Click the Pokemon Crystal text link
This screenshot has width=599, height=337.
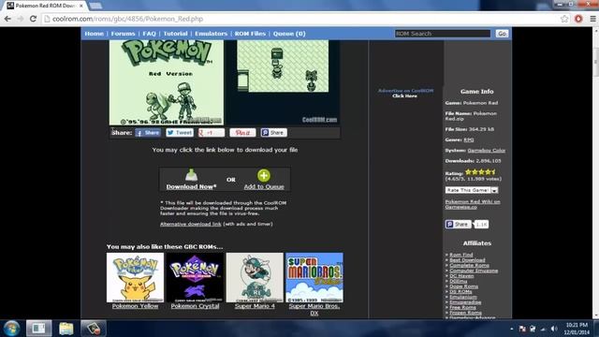[x=195, y=306]
